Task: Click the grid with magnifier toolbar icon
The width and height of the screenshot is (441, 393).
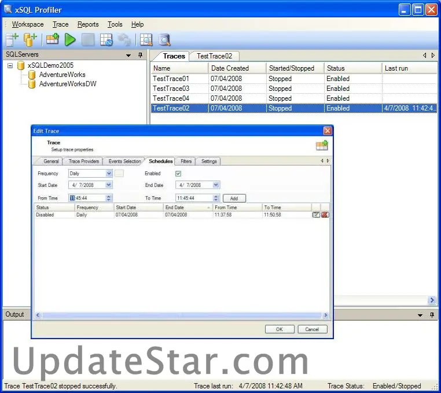Action: click(146, 40)
